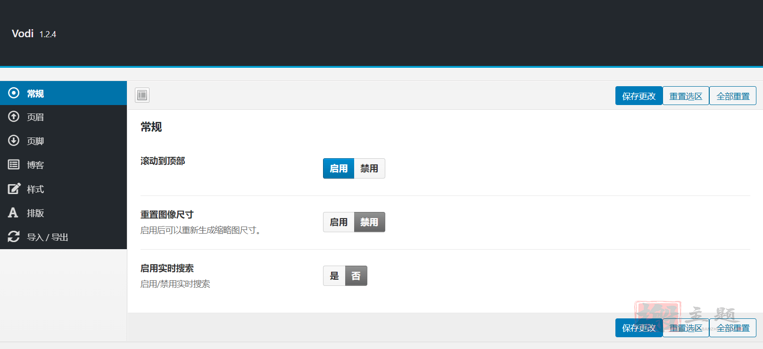
Task: Enable 重置图像尺寸 with the 启用 option
Action: (x=339, y=222)
